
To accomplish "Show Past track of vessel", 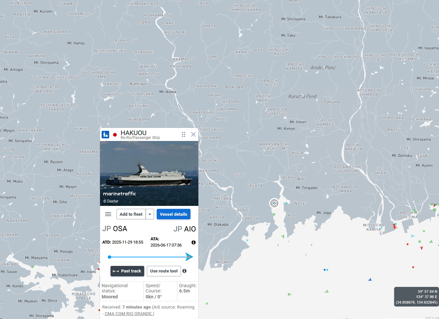I will 127,271.
